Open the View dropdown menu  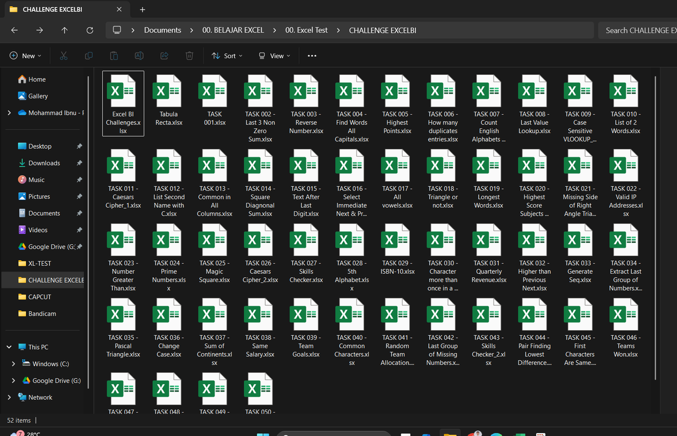click(x=274, y=56)
